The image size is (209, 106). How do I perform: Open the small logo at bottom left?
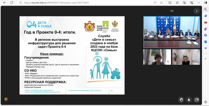point(6,99)
